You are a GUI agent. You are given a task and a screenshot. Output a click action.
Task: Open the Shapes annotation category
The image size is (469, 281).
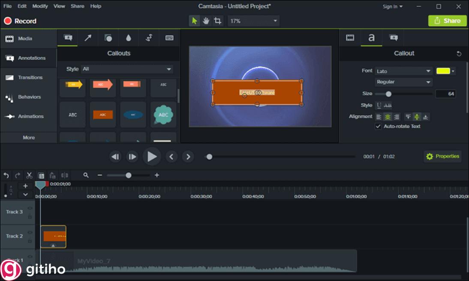pos(108,38)
